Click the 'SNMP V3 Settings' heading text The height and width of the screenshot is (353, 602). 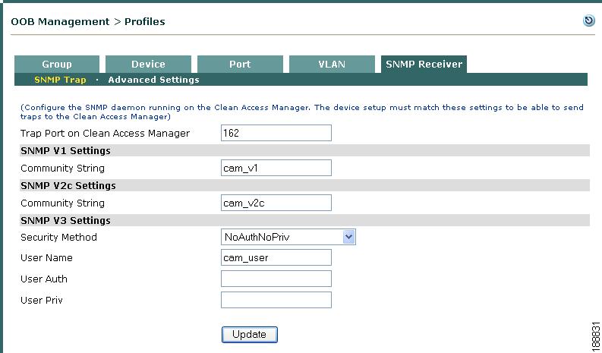pos(65,220)
